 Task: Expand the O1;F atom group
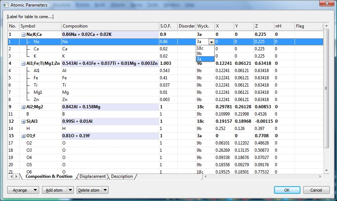click(24, 136)
